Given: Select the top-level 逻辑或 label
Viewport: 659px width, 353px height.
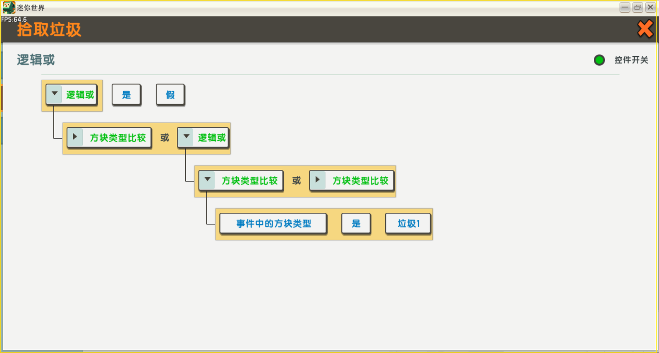Looking at the screenshot, I should (x=80, y=95).
